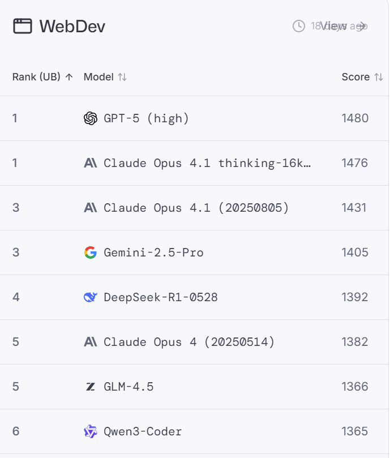Open the Gemini-2.5-Pro model entry
Screen dimensions: 390x458
click(153, 252)
